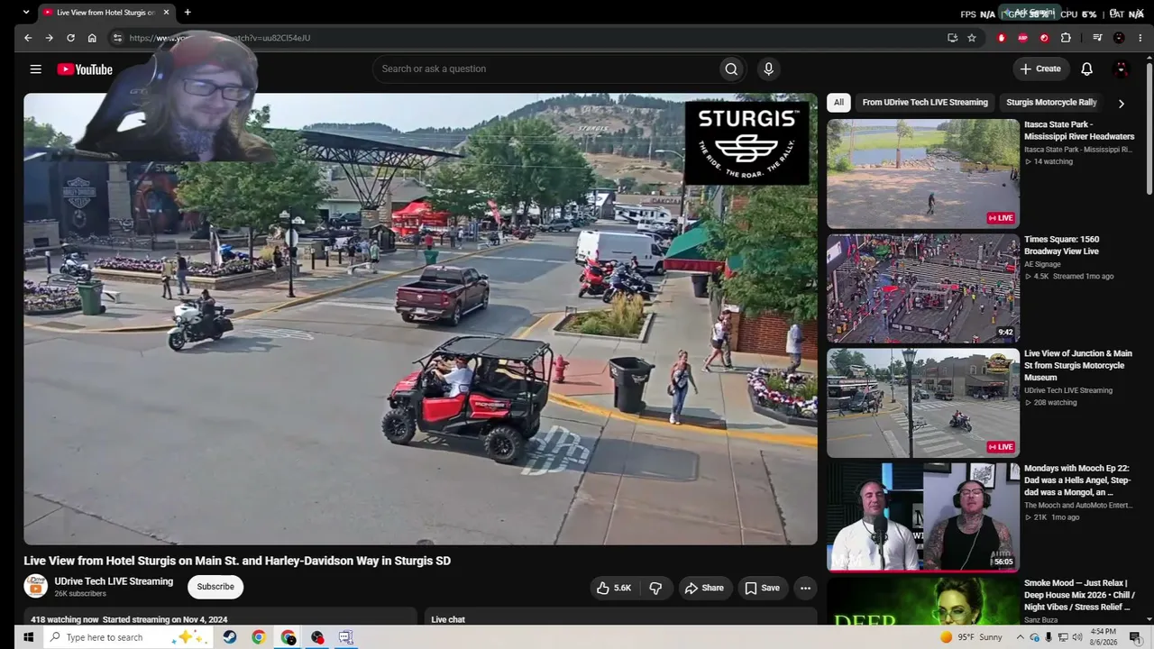1154x649 pixels.
Task: Open the Sturgis Motorcycle Museum live thumbnail
Action: [923, 403]
